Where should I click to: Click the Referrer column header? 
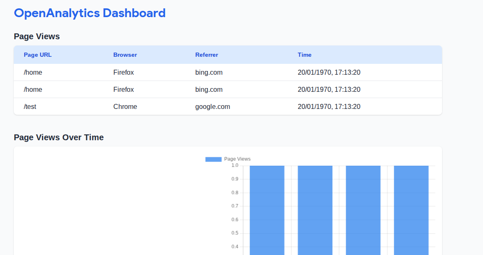(207, 55)
